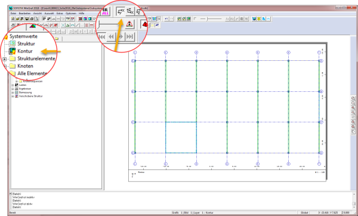Jump to first with the rewind-to-start button
The image size is (358, 216).
pos(101,36)
